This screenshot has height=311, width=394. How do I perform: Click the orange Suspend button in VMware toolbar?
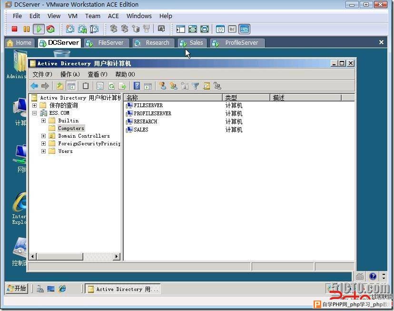(26, 29)
